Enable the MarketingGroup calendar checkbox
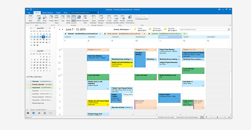 [31, 103]
